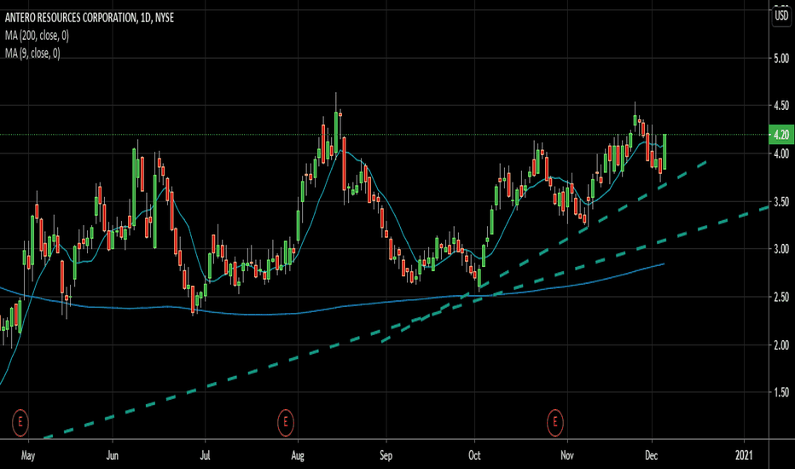Click the 3.50 price axis label
This screenshot has height=469, width=795.
click(x=781, y=202)
